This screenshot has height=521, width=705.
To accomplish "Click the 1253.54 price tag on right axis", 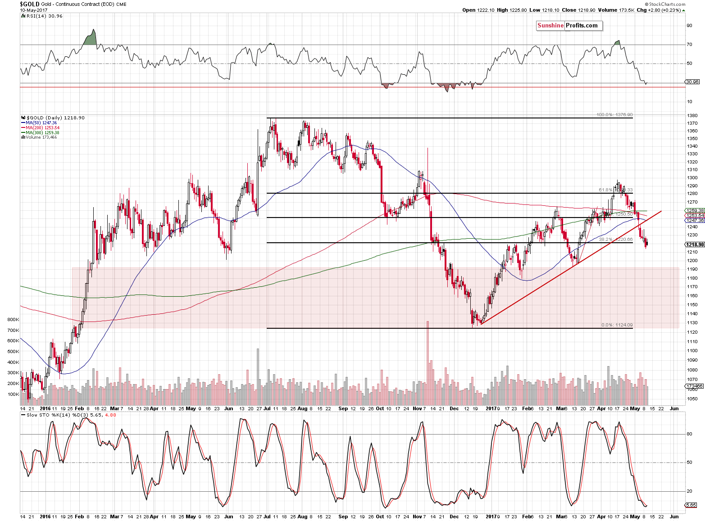I will tap(694, 215).
